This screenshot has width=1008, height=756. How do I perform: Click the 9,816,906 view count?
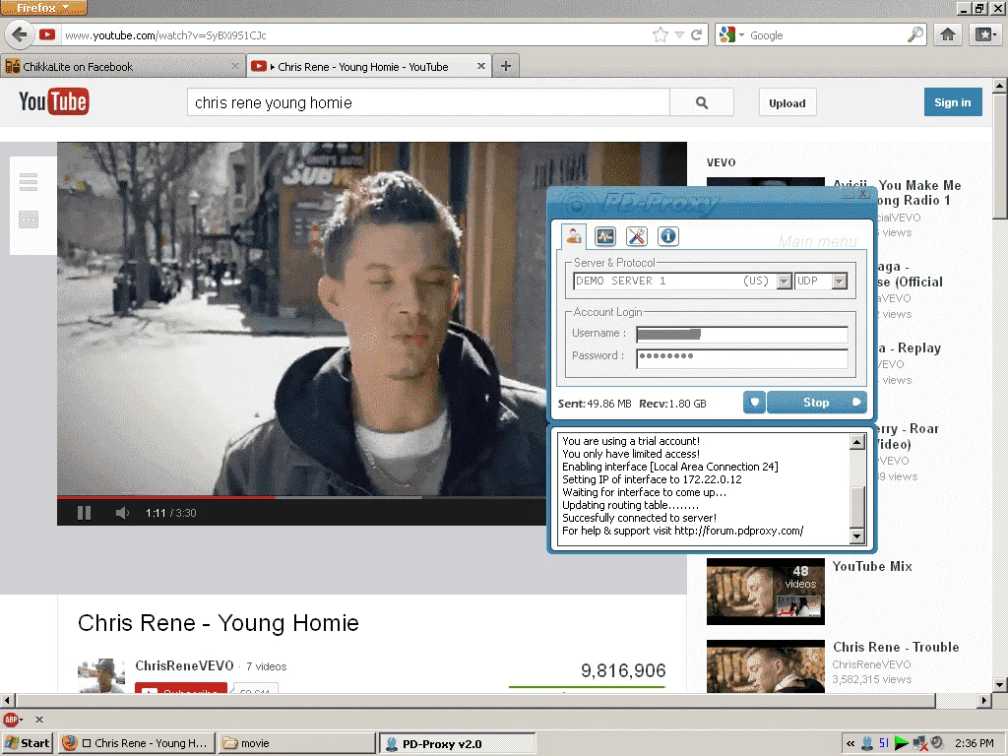(x=623, y=670)
